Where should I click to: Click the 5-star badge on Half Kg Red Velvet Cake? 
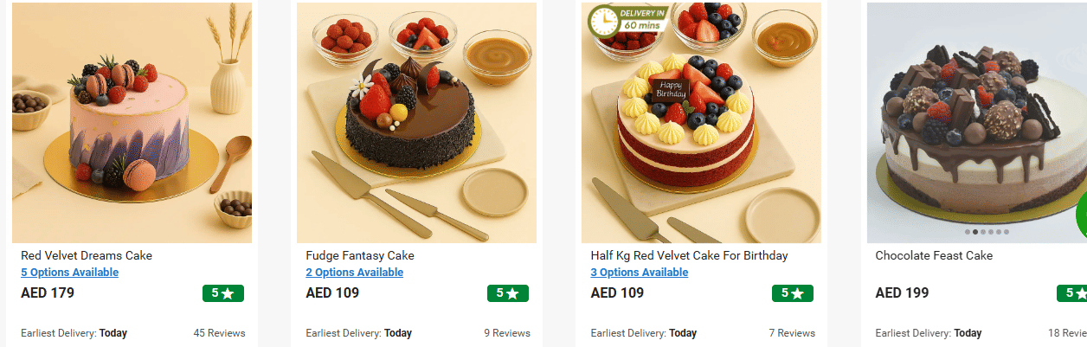[793, 293]
